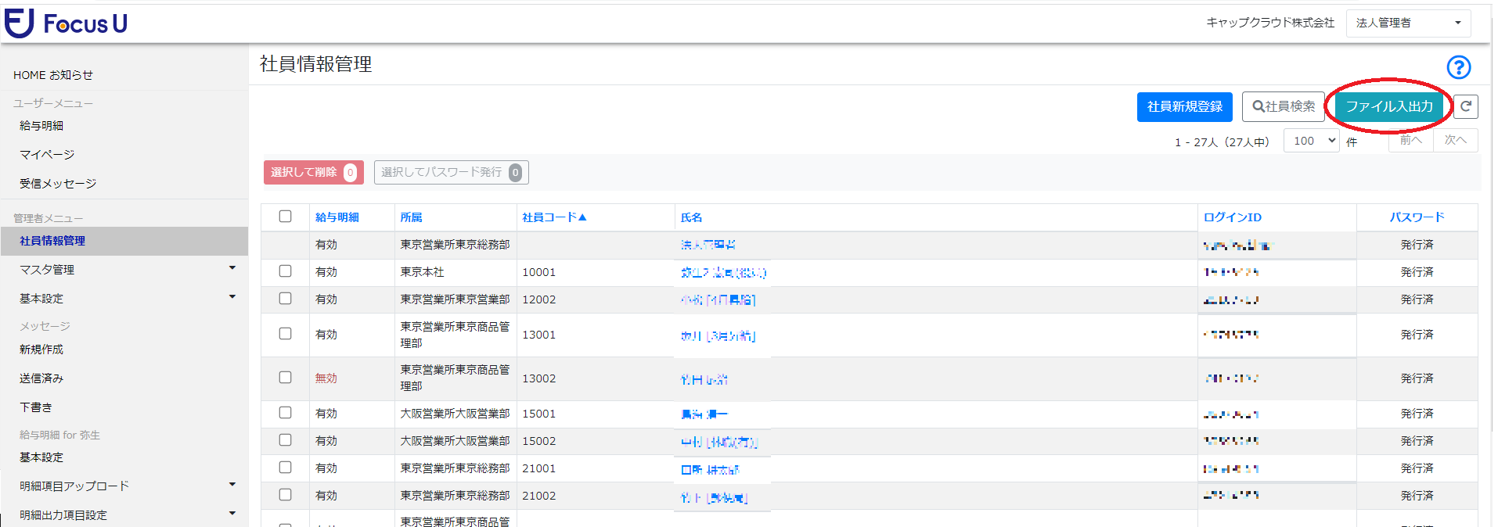Open the employee name link for code 10001
The height and width of the screenshot is (527, 1498).
[723, 273]
